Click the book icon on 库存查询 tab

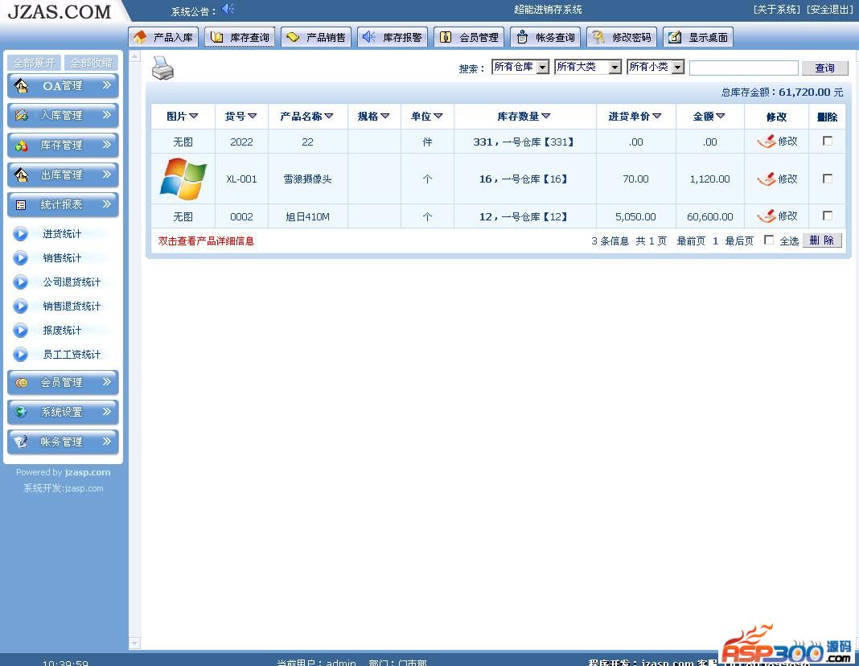point(217,37)
